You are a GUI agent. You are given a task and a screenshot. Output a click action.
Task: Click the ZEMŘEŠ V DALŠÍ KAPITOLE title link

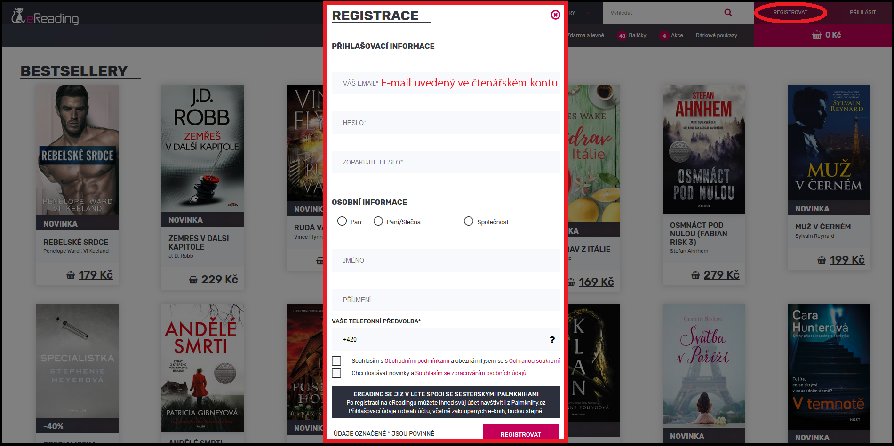tap(199, 243)
